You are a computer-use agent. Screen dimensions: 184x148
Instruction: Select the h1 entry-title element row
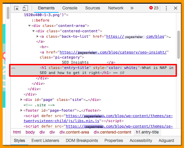(x=93, y=70)
